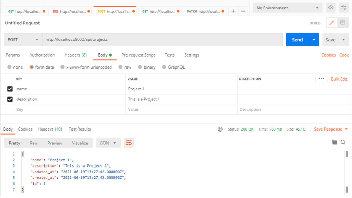Open the response Cookies tab

tap(25, 129)
